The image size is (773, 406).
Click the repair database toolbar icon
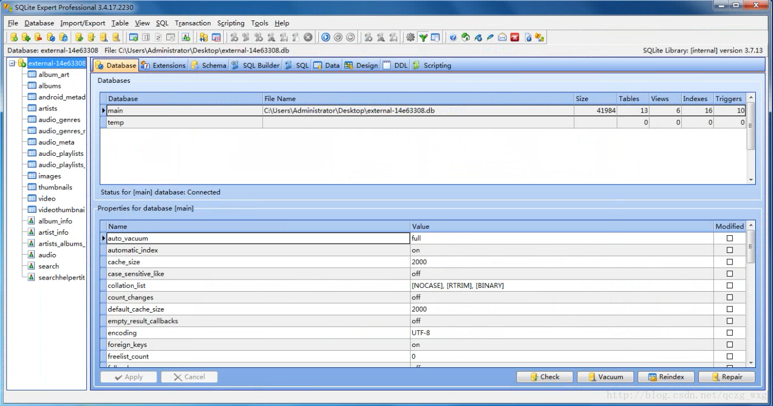(x=115, y=37)
